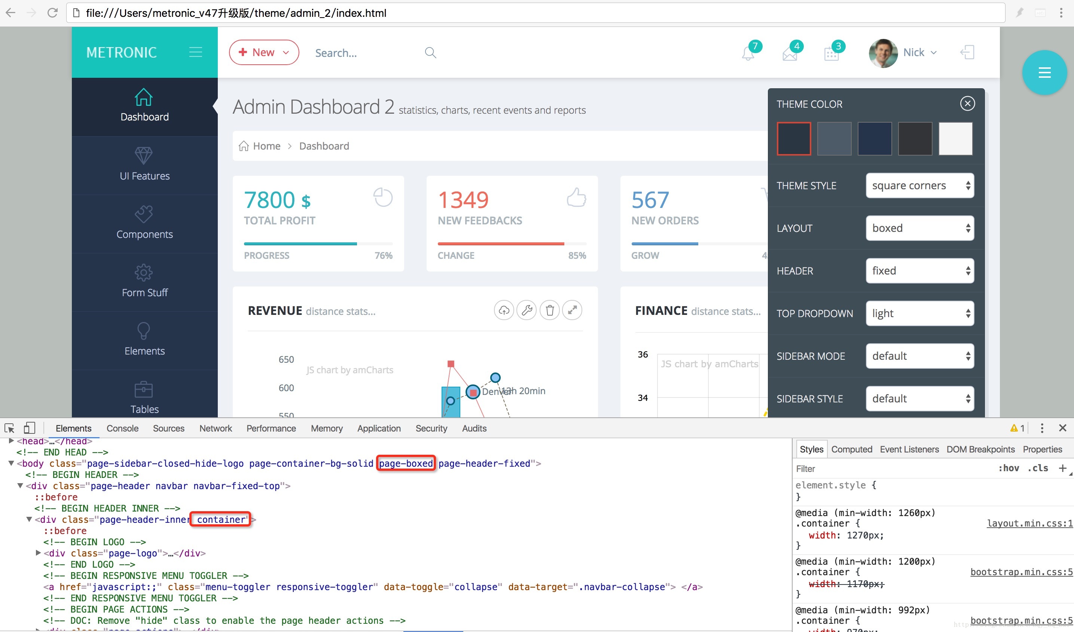Viewport: 1074px width, 632px height.
Task: Expand the page-logo div node
Action: click(x=38, y=553)
